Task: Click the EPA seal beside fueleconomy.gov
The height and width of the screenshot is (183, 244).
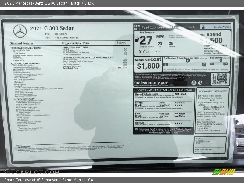Action: coord(194,83)
